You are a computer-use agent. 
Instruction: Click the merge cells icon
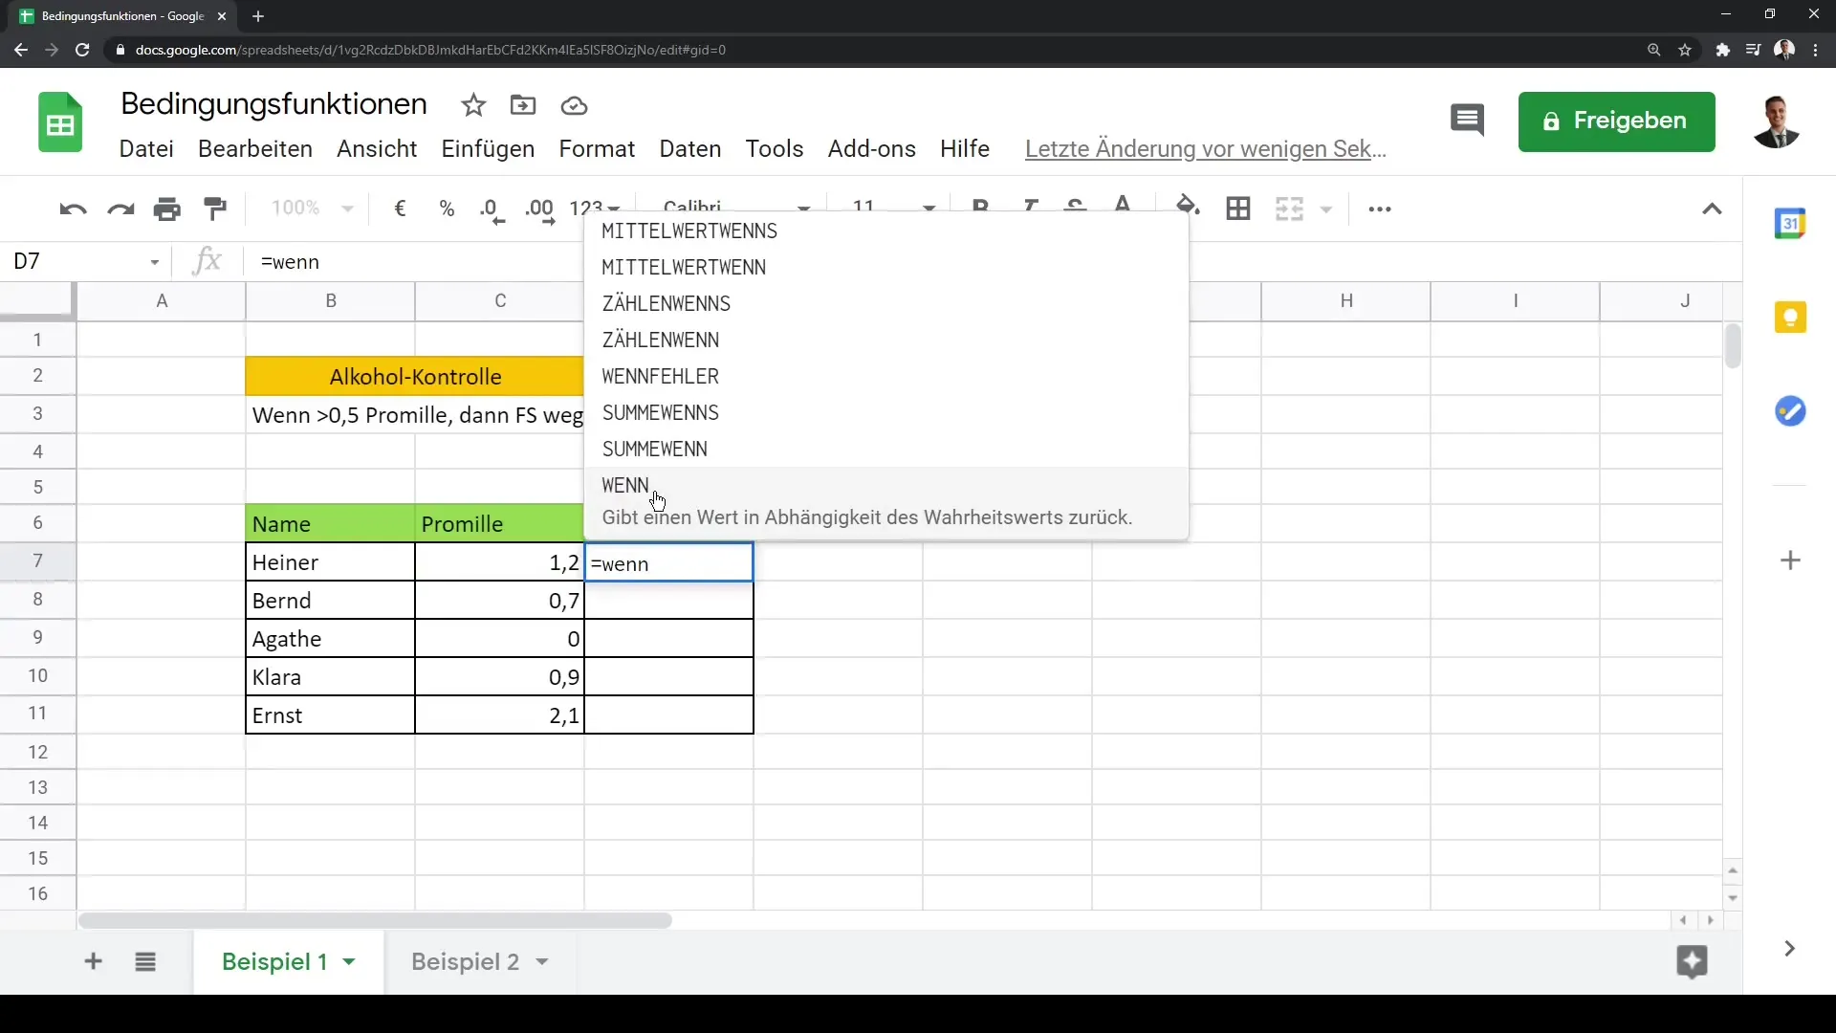click(1289, 209)
